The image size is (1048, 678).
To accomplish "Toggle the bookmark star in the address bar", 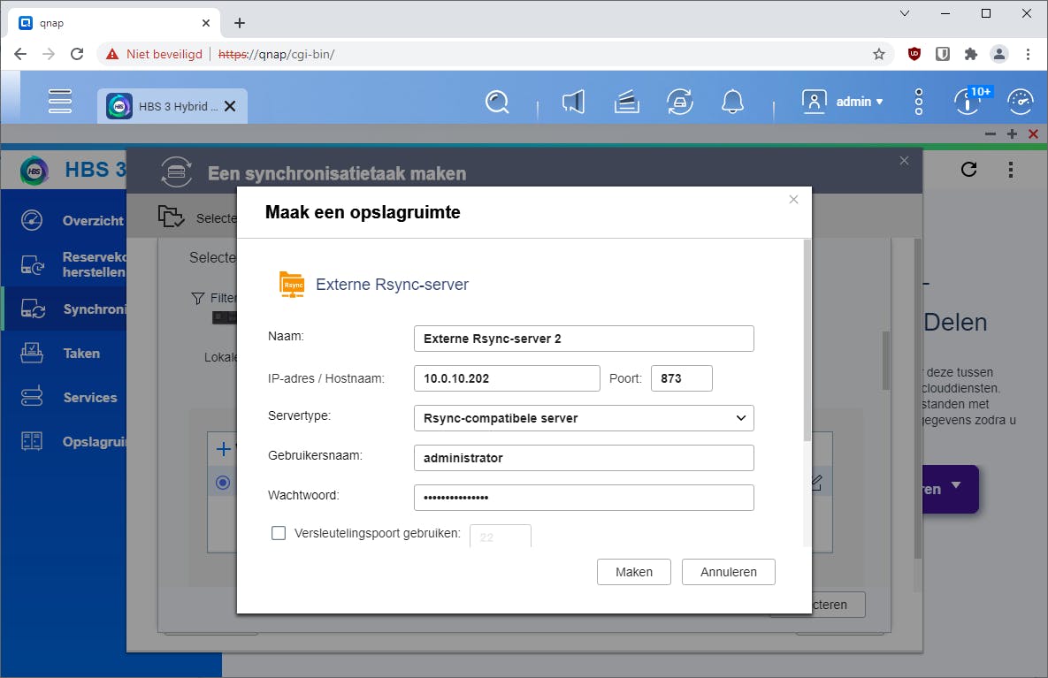I will click(x=879, y=54).
